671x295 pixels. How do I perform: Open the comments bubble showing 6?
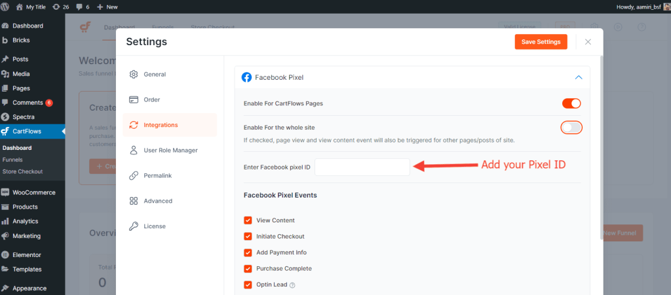pyautogui.click(x=82, y=7)
